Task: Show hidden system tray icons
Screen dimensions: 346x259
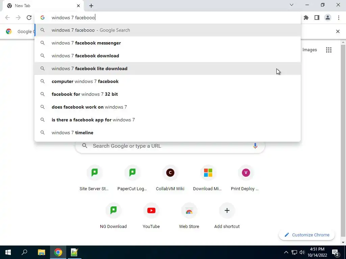Action: (286, 252)
